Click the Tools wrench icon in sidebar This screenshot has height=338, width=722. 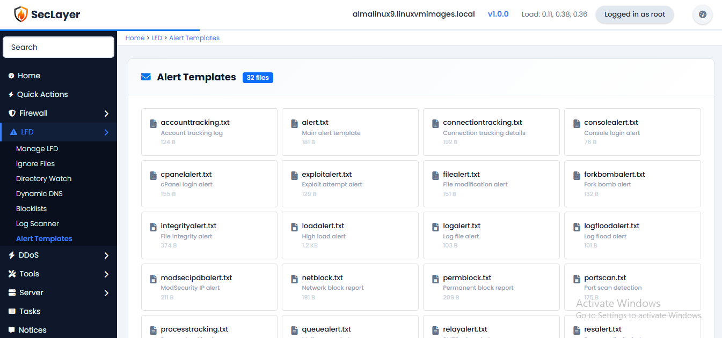pyautogui.click(x=12, y=274)
